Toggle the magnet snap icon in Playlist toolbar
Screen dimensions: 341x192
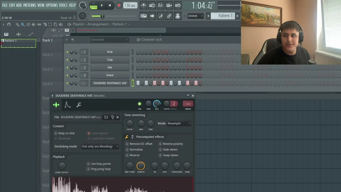coord(9,25)
